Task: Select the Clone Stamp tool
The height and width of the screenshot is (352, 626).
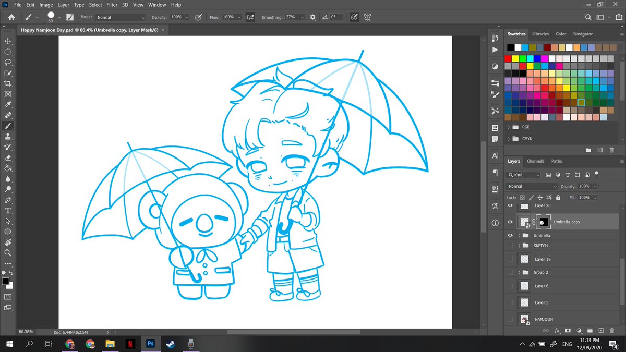Action: tap(8, 137)
